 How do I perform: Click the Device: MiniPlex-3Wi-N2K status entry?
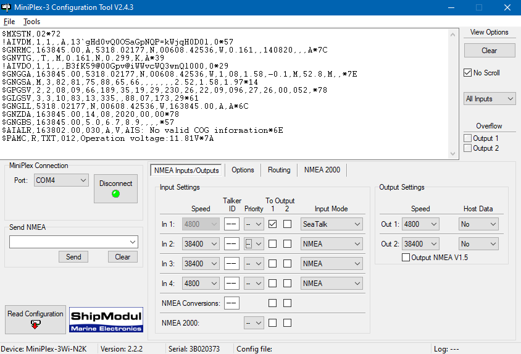pyautogui.click(x=44, y=349)
